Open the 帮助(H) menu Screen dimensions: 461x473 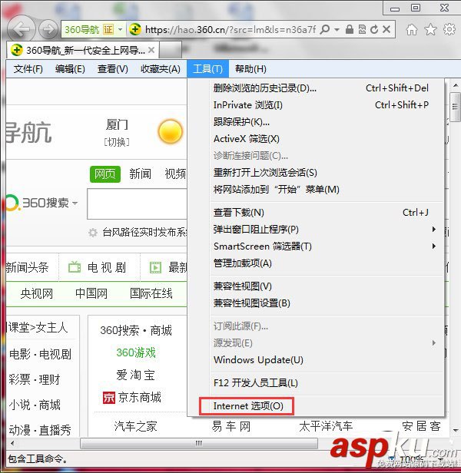[250, 69]
